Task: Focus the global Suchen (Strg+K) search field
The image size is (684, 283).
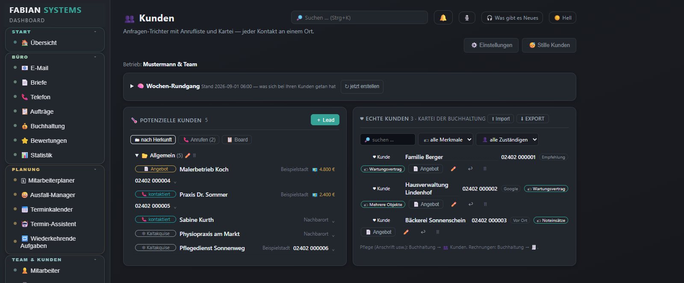Action: tap(360, 18)
